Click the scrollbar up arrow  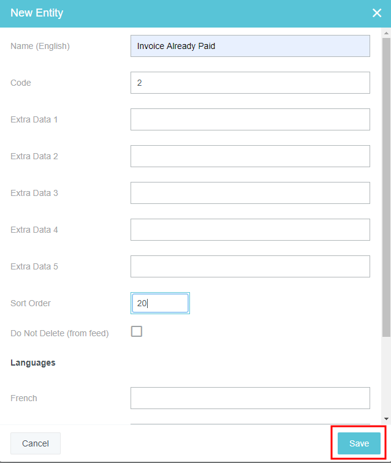tap(386, 32)
